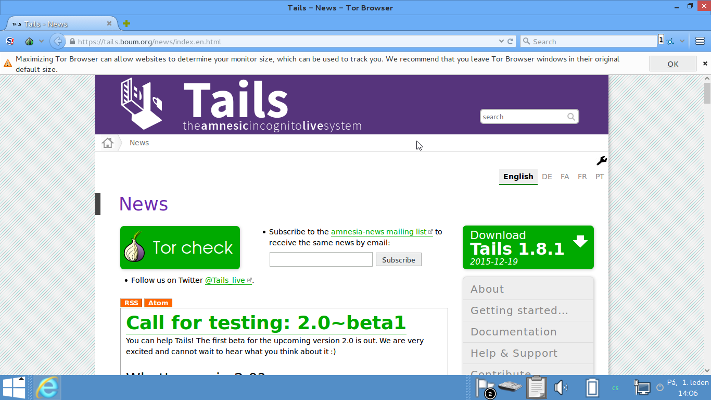Open the Tor onion button menu

pyautogui.click(x=30, y=41)
